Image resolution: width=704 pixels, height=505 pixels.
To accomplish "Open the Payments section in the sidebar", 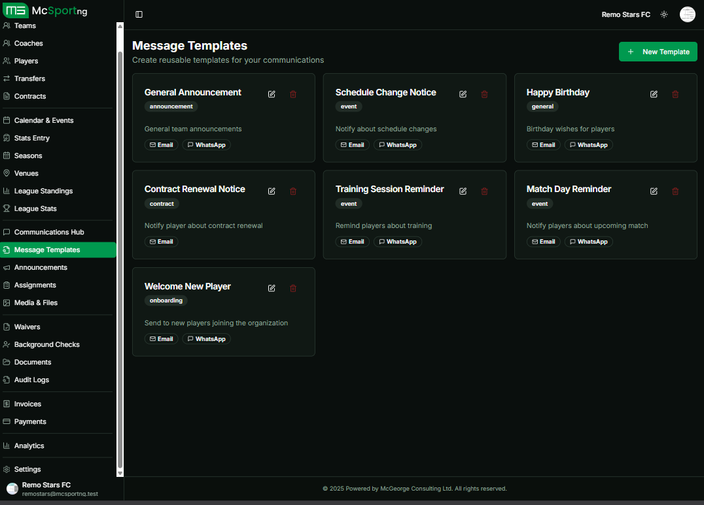I will 31,421.
